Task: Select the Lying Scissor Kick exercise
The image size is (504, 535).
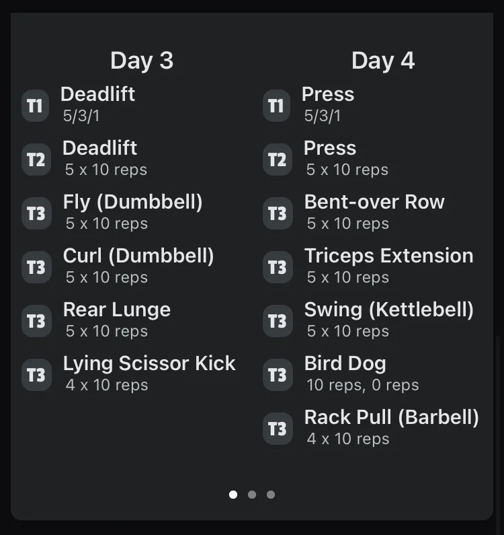Action: (x=149, y=363)
